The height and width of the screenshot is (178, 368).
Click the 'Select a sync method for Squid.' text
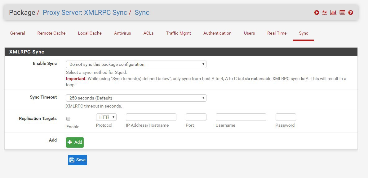coord(96,72)
